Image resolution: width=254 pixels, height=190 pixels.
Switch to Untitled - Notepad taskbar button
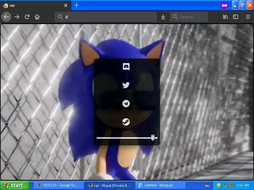[160, 185]
